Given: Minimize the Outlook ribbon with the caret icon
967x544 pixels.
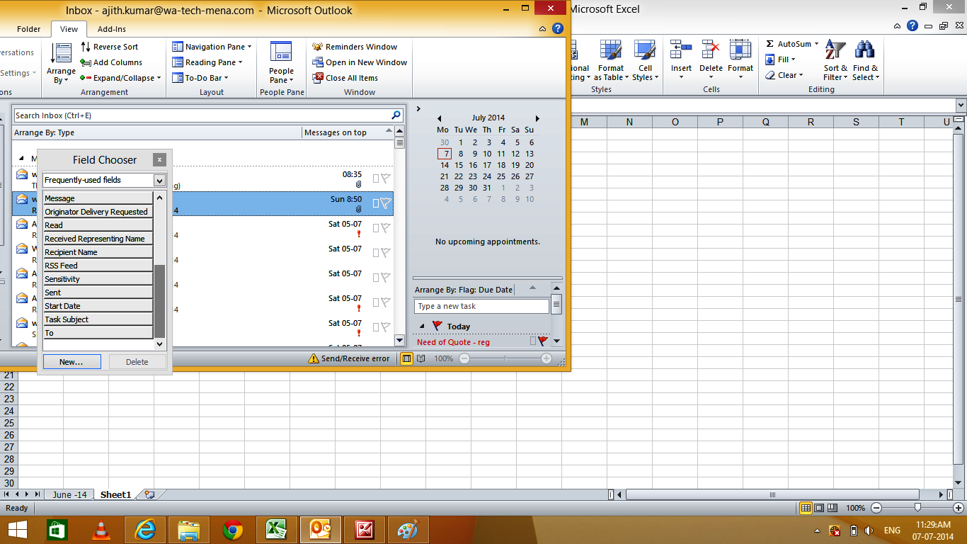Looking at the screenshot, I should (542, 29).
